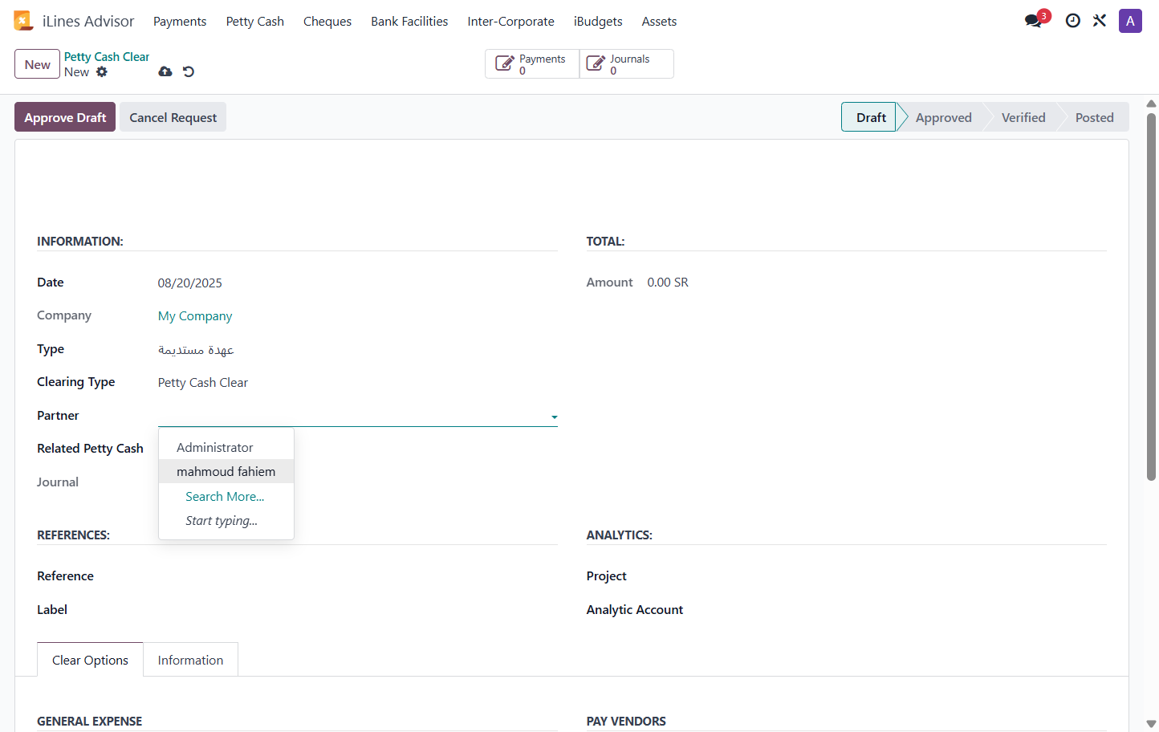Image resolution: width=1159 pixels, height=732 pixels.
Task: Open the user avatar menu
Action: pos(1130,21)
